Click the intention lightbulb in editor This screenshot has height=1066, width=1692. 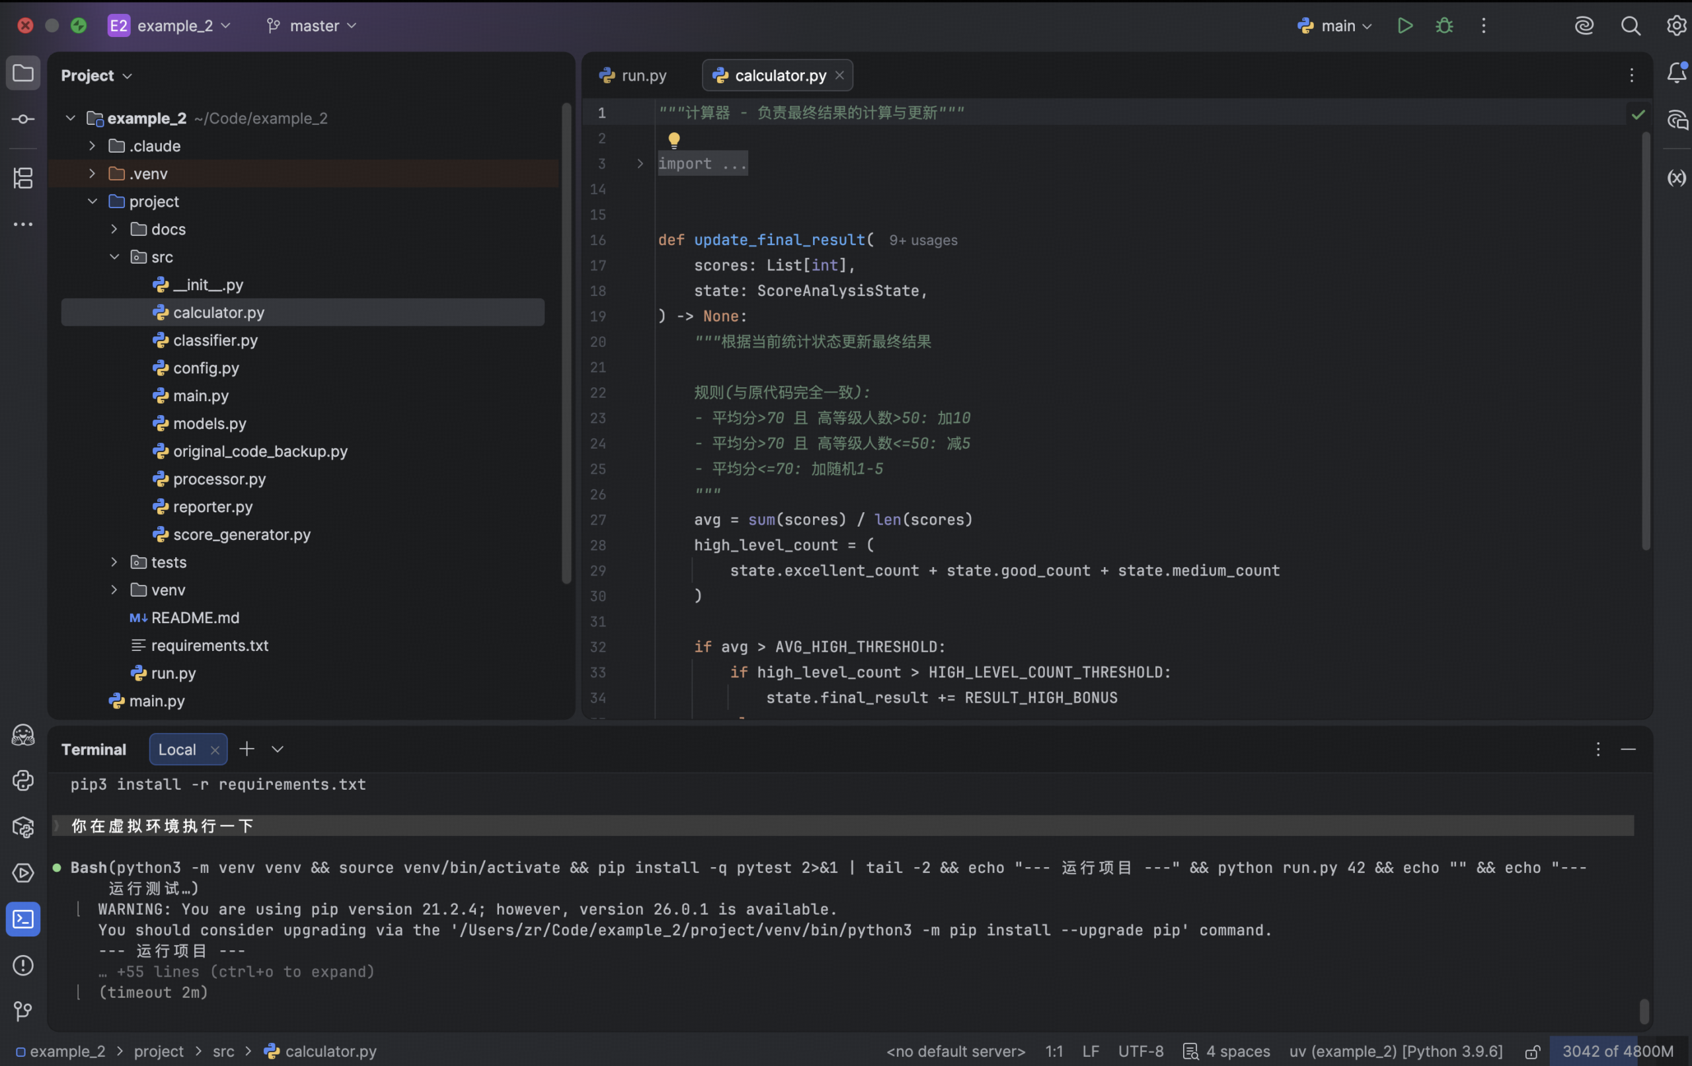point(674,140)
